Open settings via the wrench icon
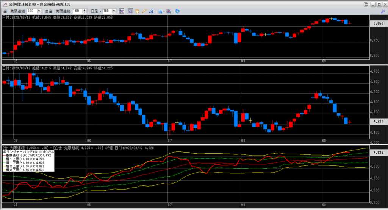 (x=383, y=11)
